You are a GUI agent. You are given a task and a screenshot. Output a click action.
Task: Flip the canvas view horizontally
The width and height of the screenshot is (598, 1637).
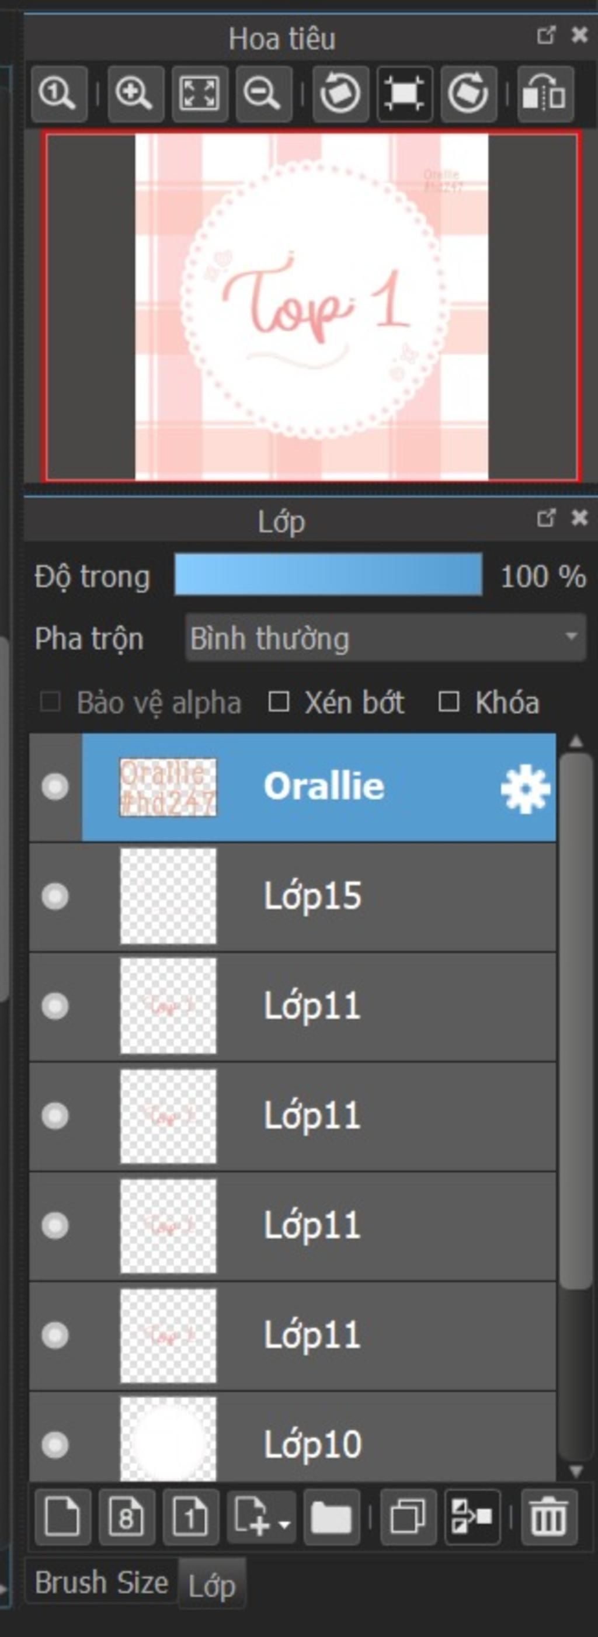pos(545,94)
